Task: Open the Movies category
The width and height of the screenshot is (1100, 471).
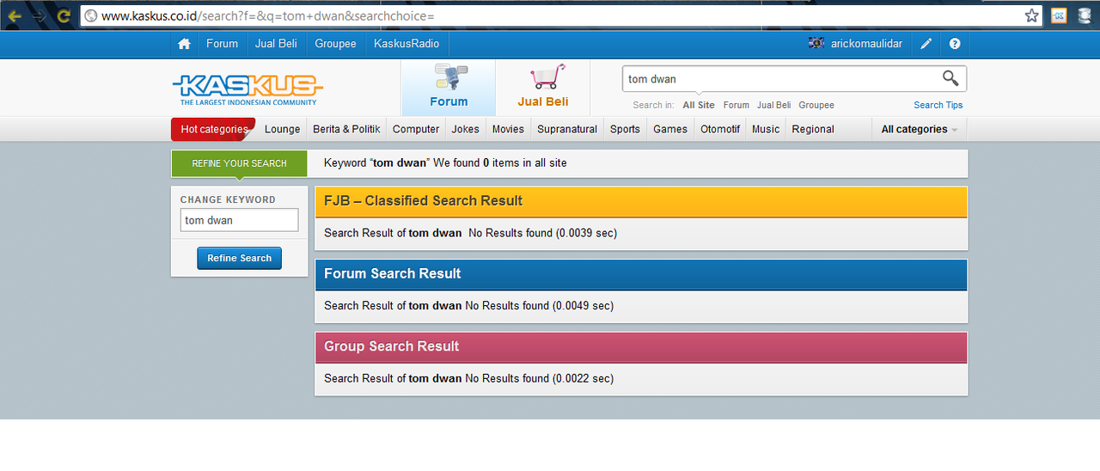Action: (x=508, y=129)
